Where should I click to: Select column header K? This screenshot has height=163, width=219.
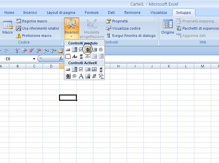coord(169,66)
